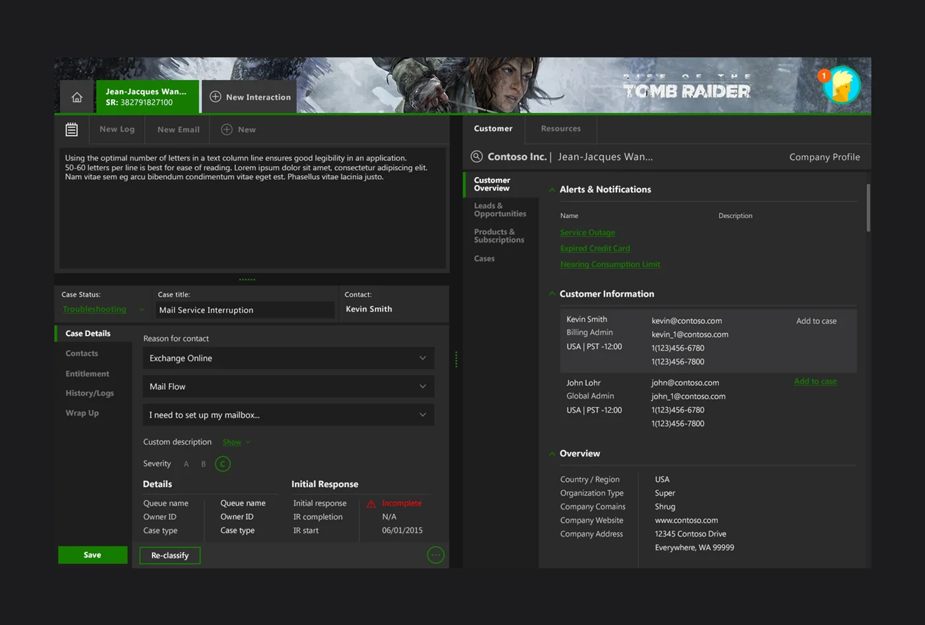Select Cases in customer navigation

pos(484,259)
